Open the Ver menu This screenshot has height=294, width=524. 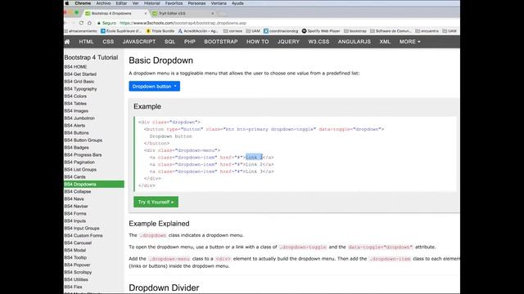click(x=135, y=3)
